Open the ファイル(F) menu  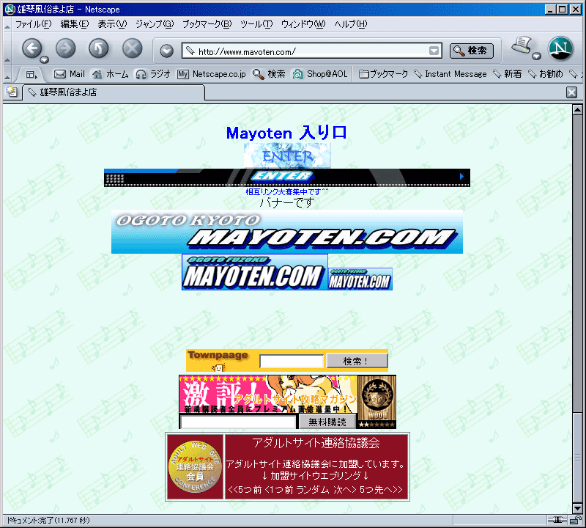coord(33,24)
